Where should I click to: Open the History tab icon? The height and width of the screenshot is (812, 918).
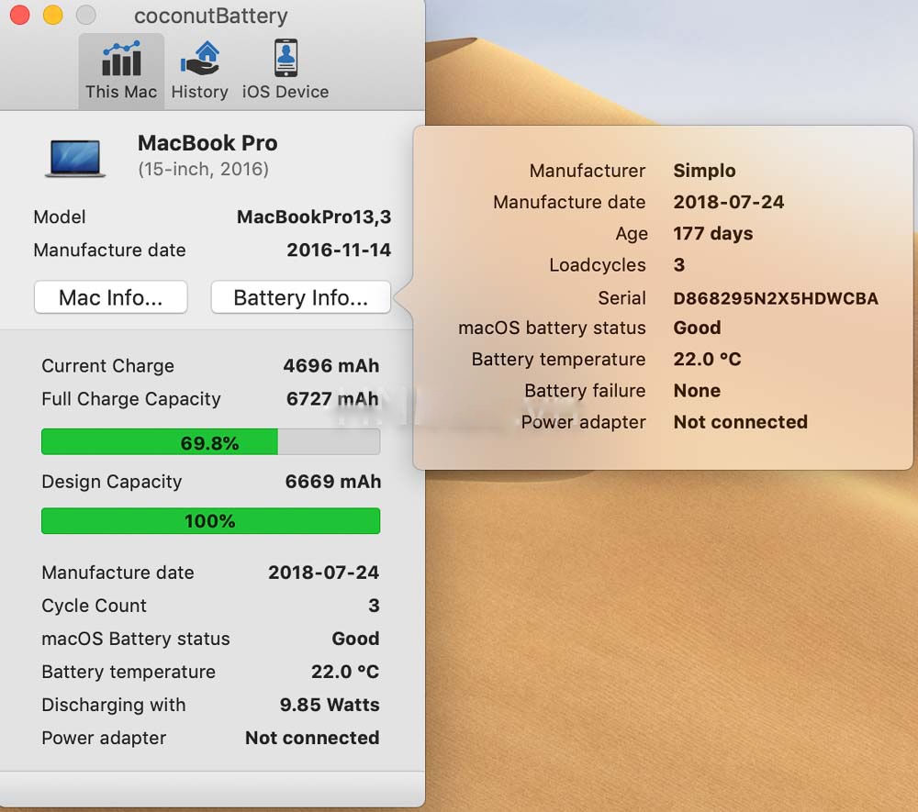[199, 59]
